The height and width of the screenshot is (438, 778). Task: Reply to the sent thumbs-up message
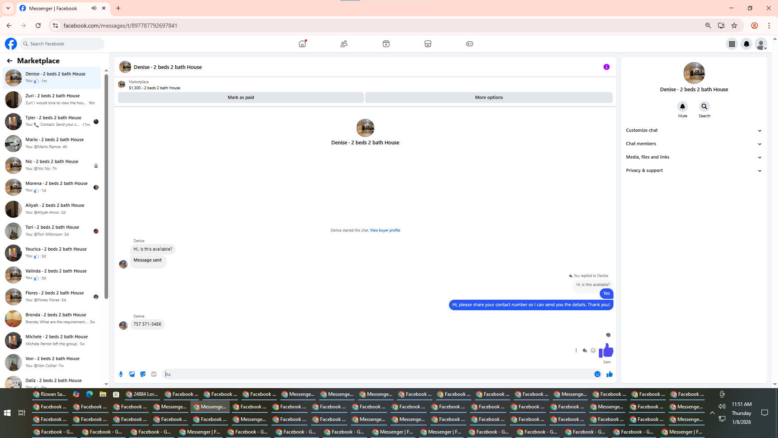(x=584, y=350)
